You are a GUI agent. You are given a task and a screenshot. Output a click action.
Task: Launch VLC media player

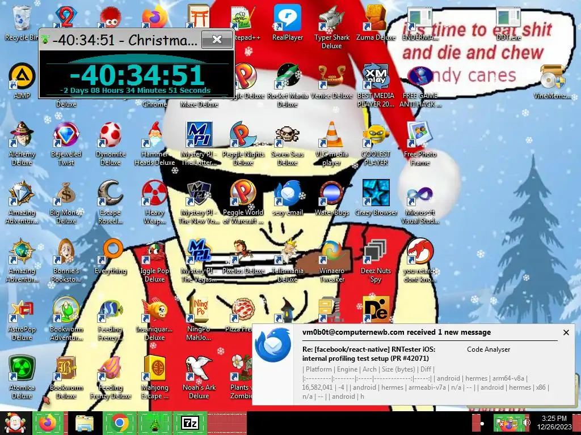point(331,135)
